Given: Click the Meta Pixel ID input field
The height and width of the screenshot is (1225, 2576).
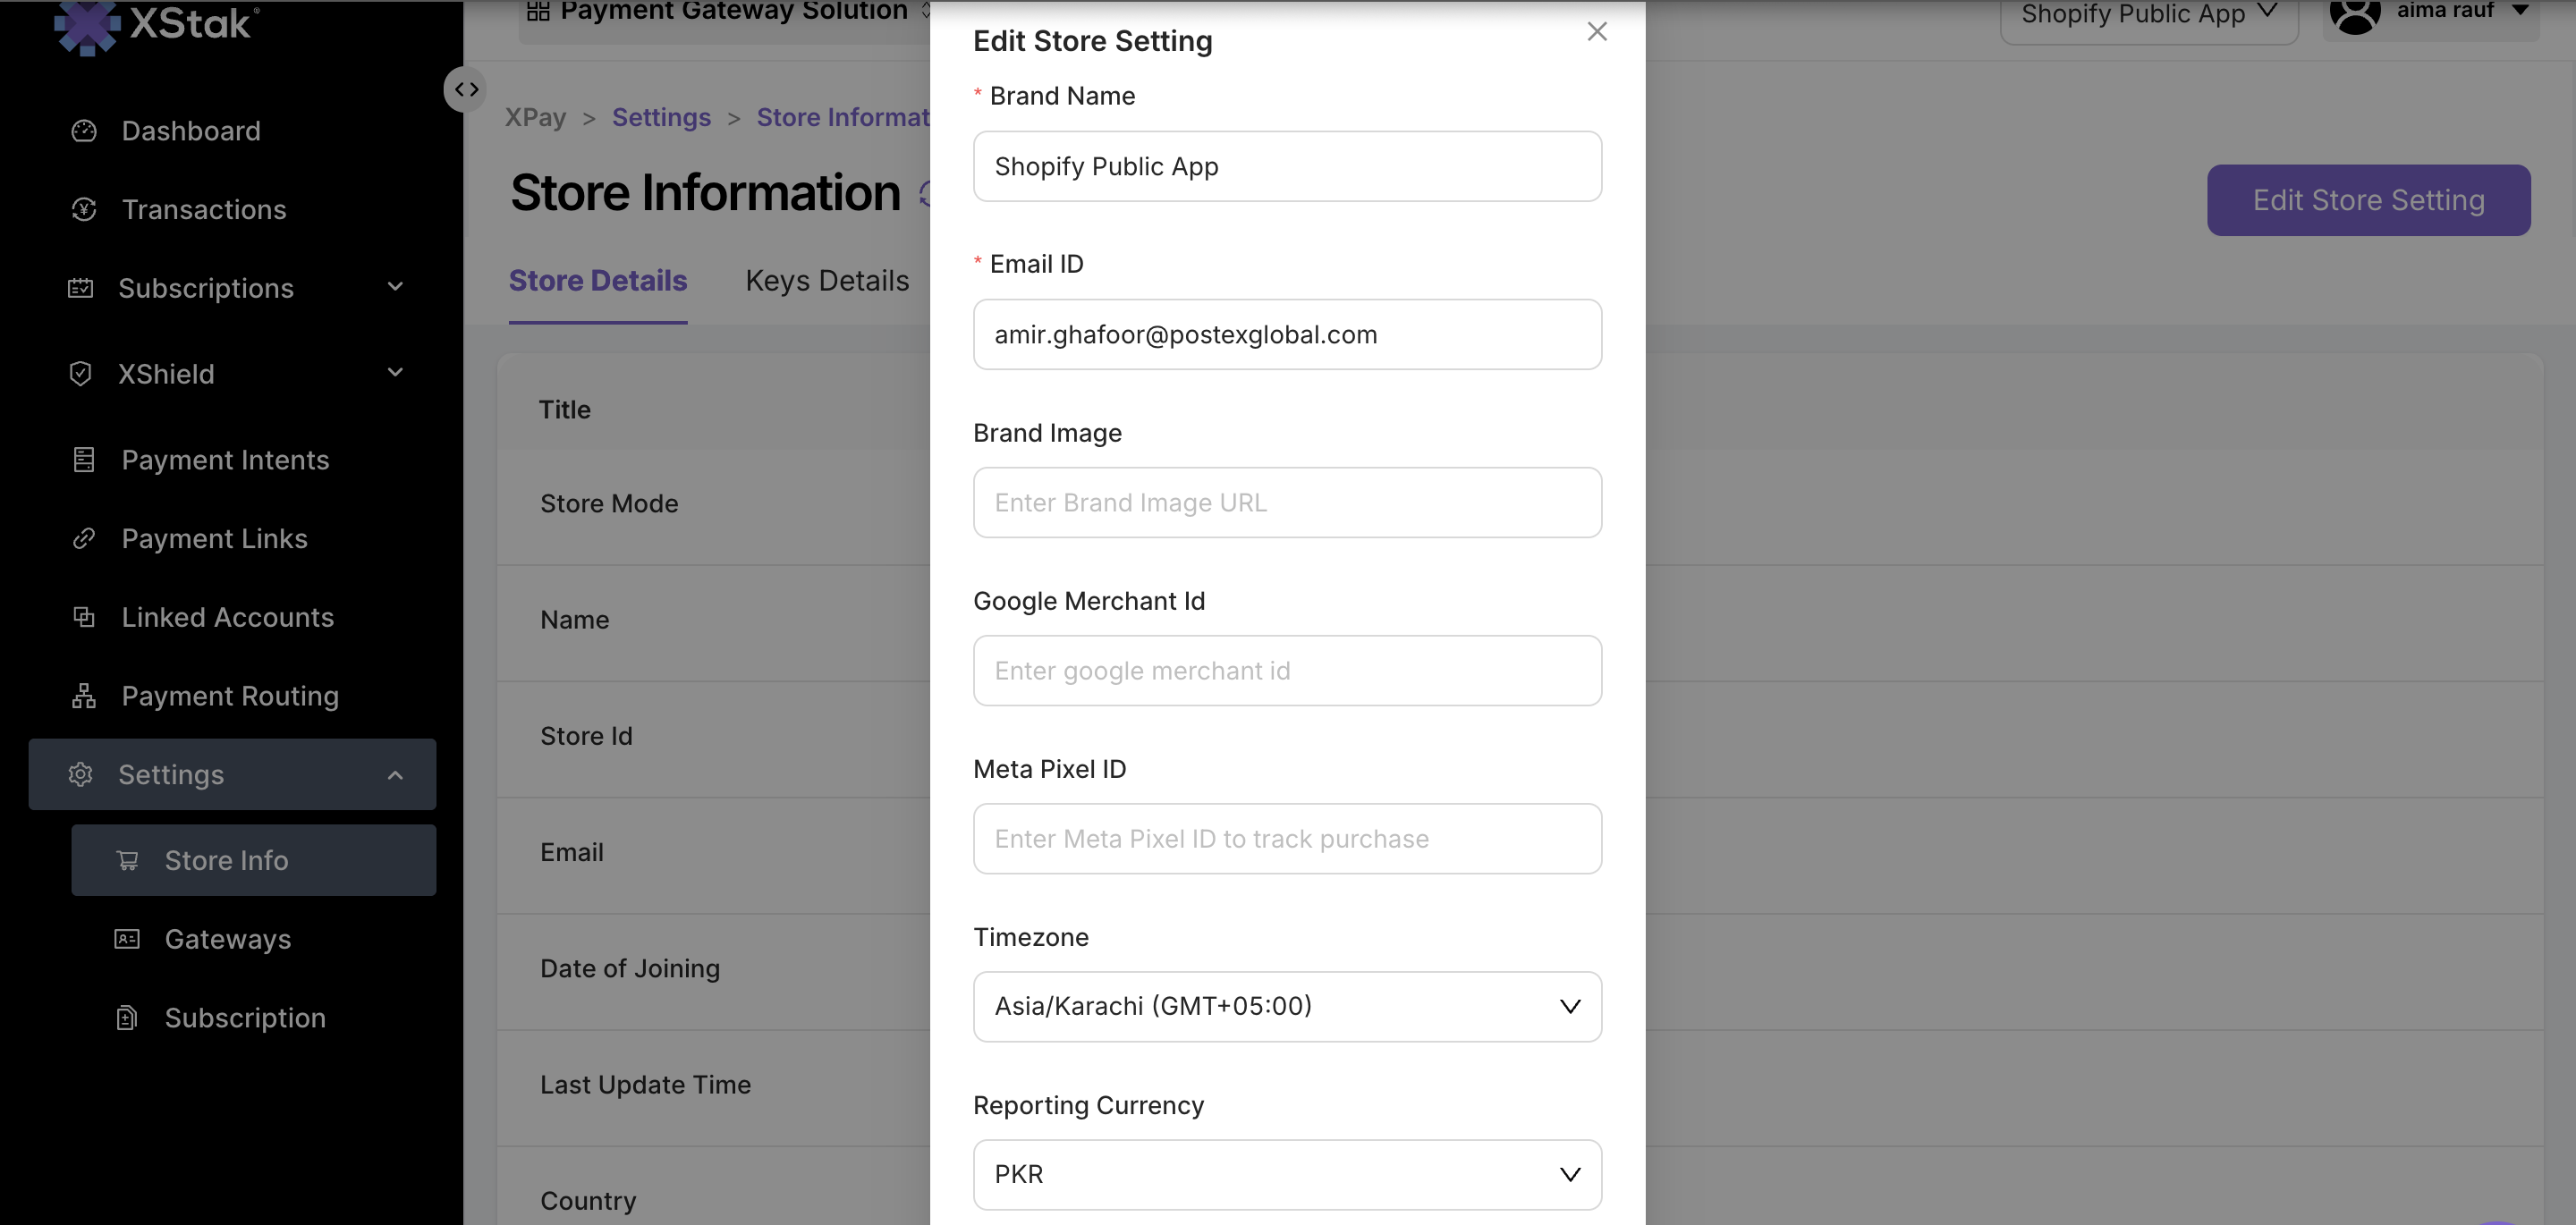Looking at the screenshot, I should tap(1287, 838).
